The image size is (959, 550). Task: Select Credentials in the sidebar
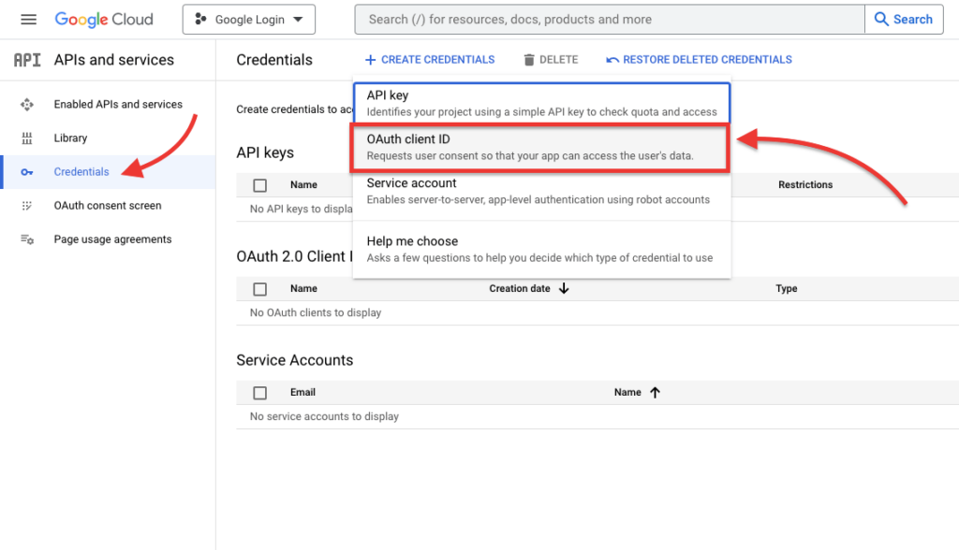pos(81,172)
